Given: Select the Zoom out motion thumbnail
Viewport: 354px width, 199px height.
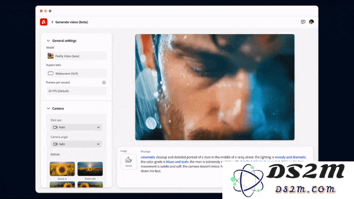Looking at the screenshot, I should point(90,169).
